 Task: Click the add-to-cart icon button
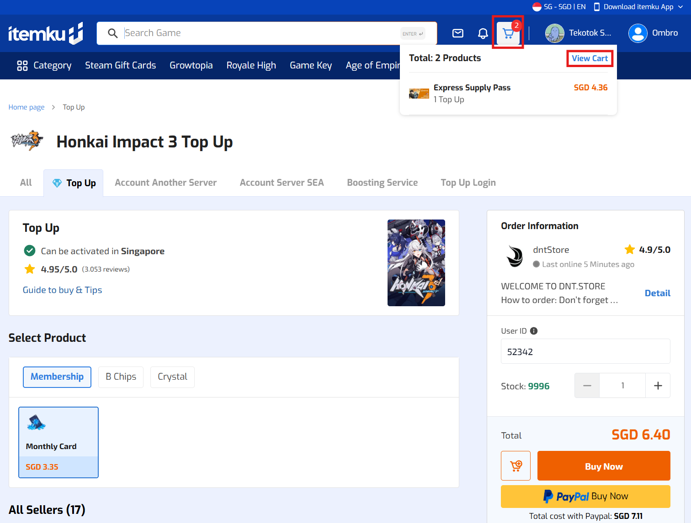tap(516, 465)
